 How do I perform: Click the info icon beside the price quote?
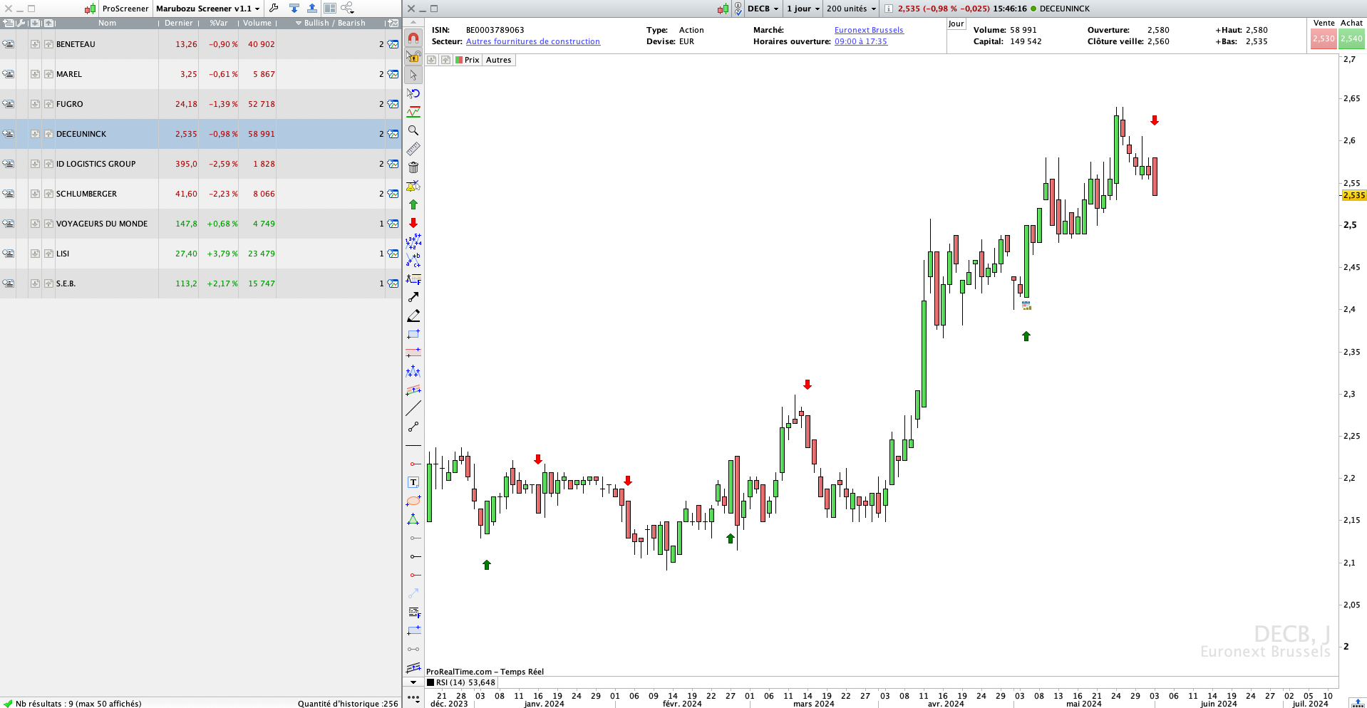pyautogui.click(x=889, y=9)
